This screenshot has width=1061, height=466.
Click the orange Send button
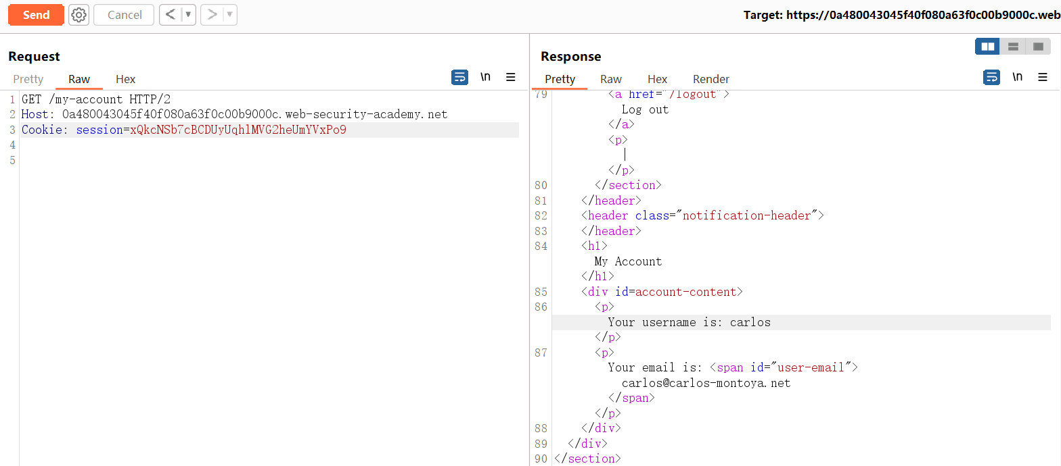(x=36, y=15)
